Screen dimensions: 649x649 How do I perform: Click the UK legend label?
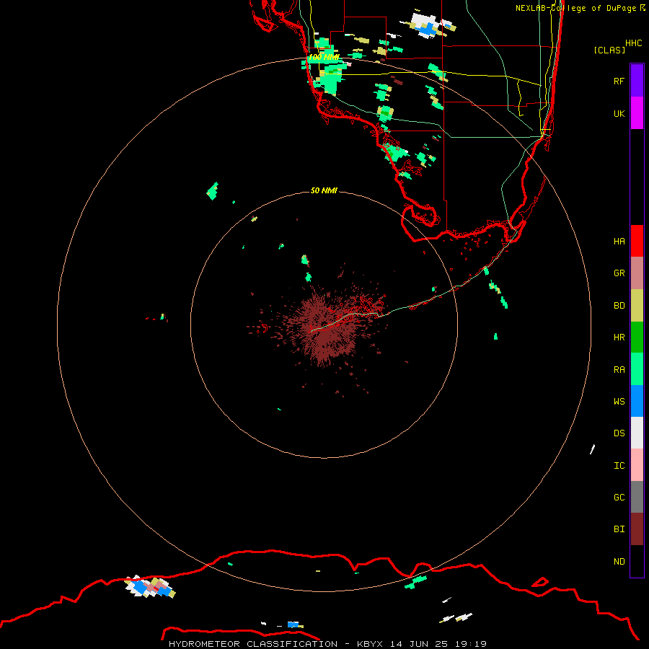pos(619,113)
